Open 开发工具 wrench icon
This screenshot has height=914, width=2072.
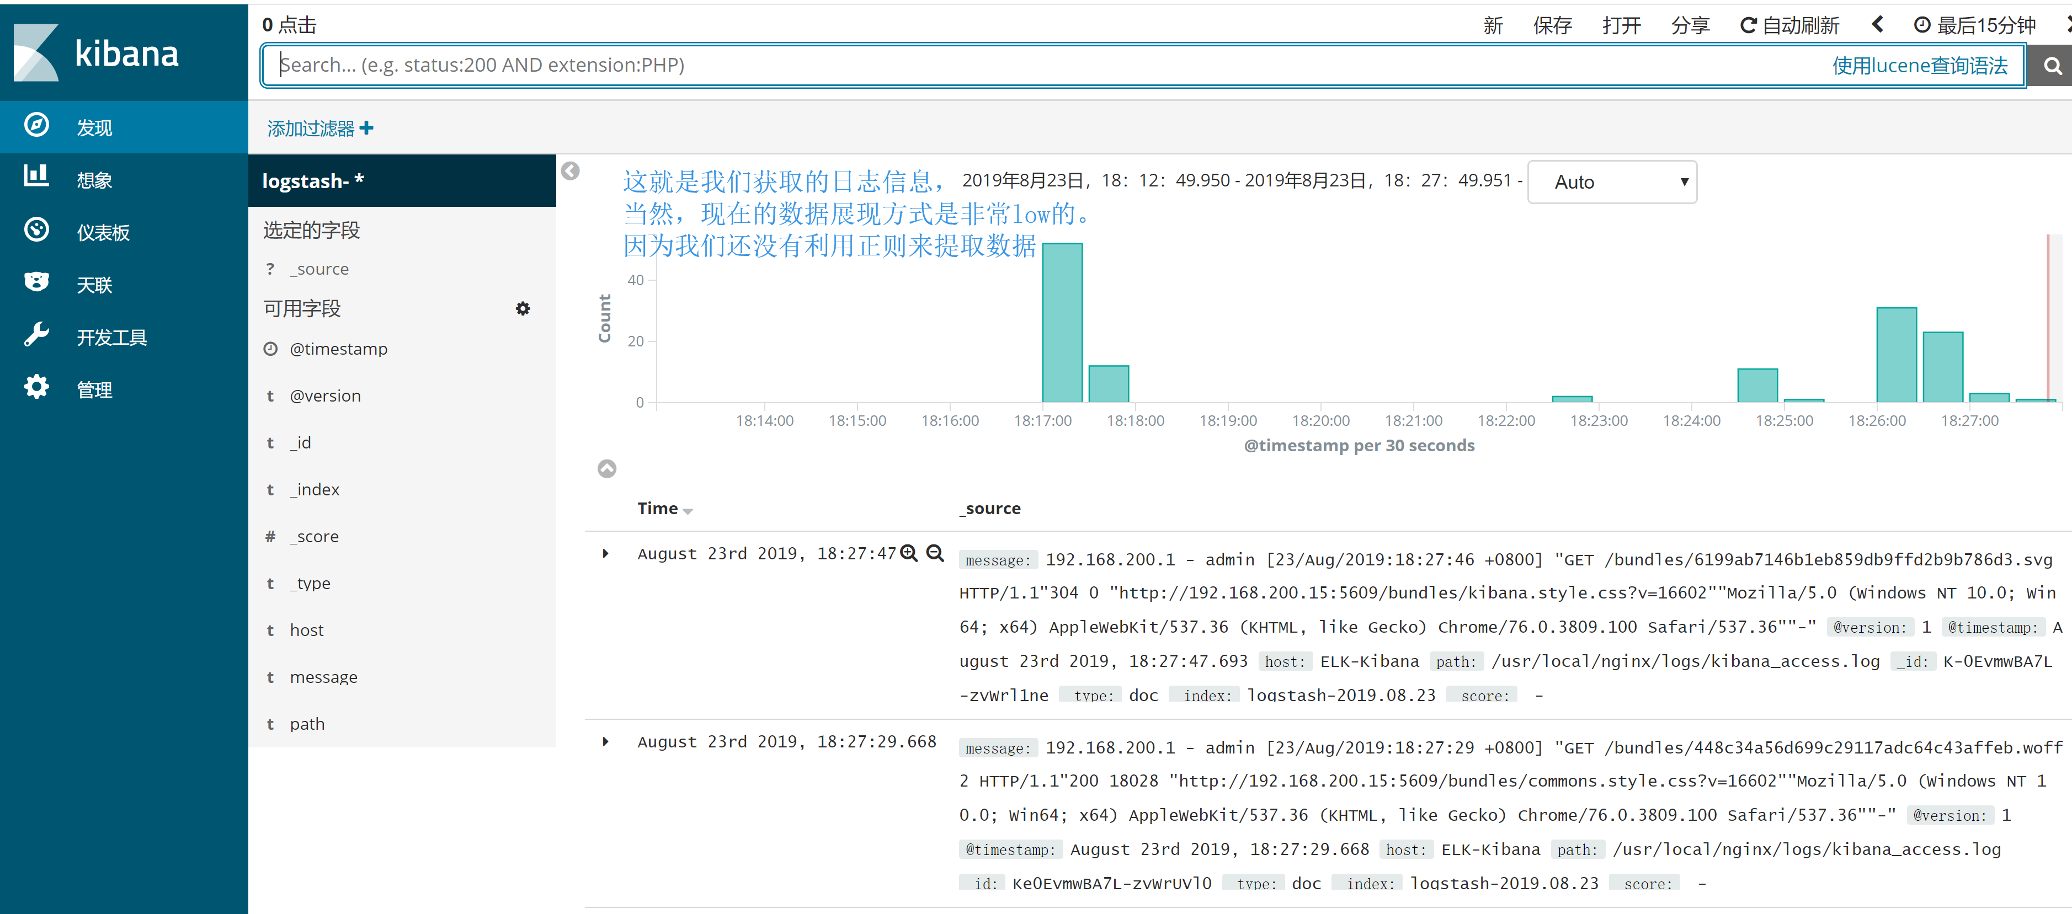click(36, 334)
